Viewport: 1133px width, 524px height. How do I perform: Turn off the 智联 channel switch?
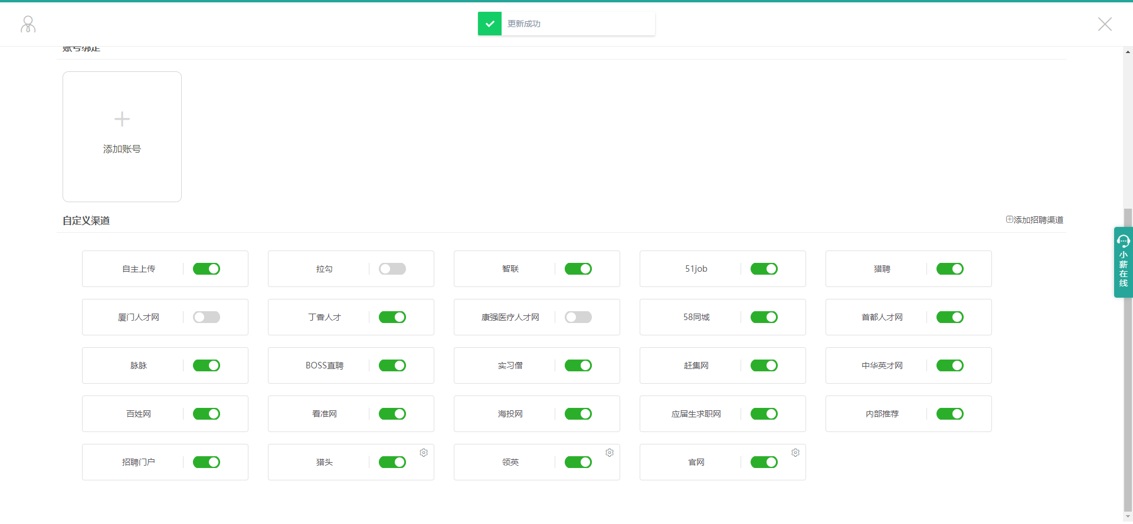(x=578, y=269)
